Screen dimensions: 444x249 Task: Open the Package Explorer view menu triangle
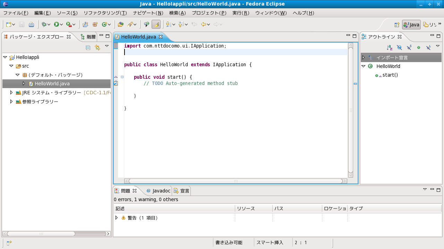click(x=107, y=46)
